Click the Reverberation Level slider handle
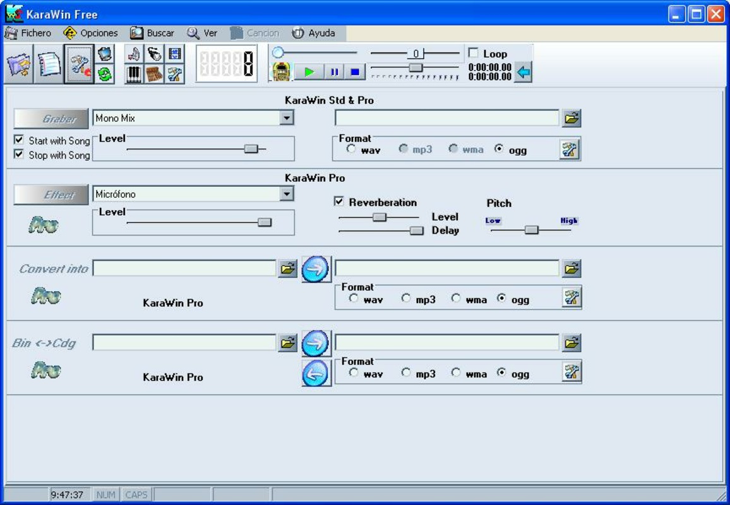The width and height of the screenshot is (730, 505). [x=380, y=217]
